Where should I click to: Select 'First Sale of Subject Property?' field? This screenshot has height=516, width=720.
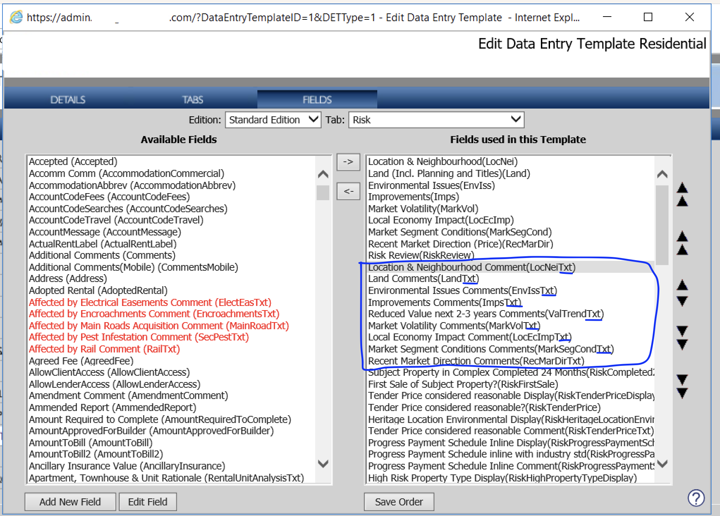pyautogui.click(x=463, y=384)
